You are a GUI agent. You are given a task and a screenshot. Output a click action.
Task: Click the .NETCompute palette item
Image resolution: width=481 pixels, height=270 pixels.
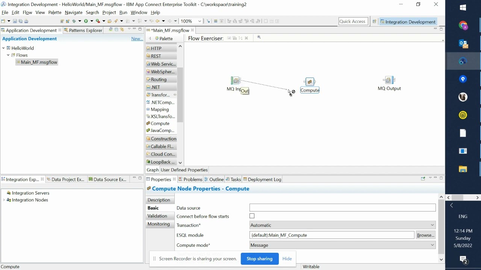point(160,102)
